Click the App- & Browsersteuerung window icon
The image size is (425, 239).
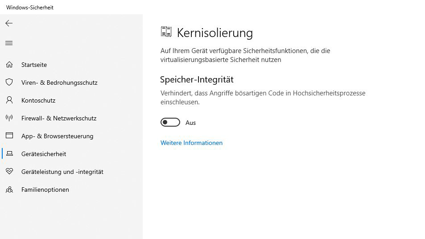pyautogui.click(x=9, y=136)
